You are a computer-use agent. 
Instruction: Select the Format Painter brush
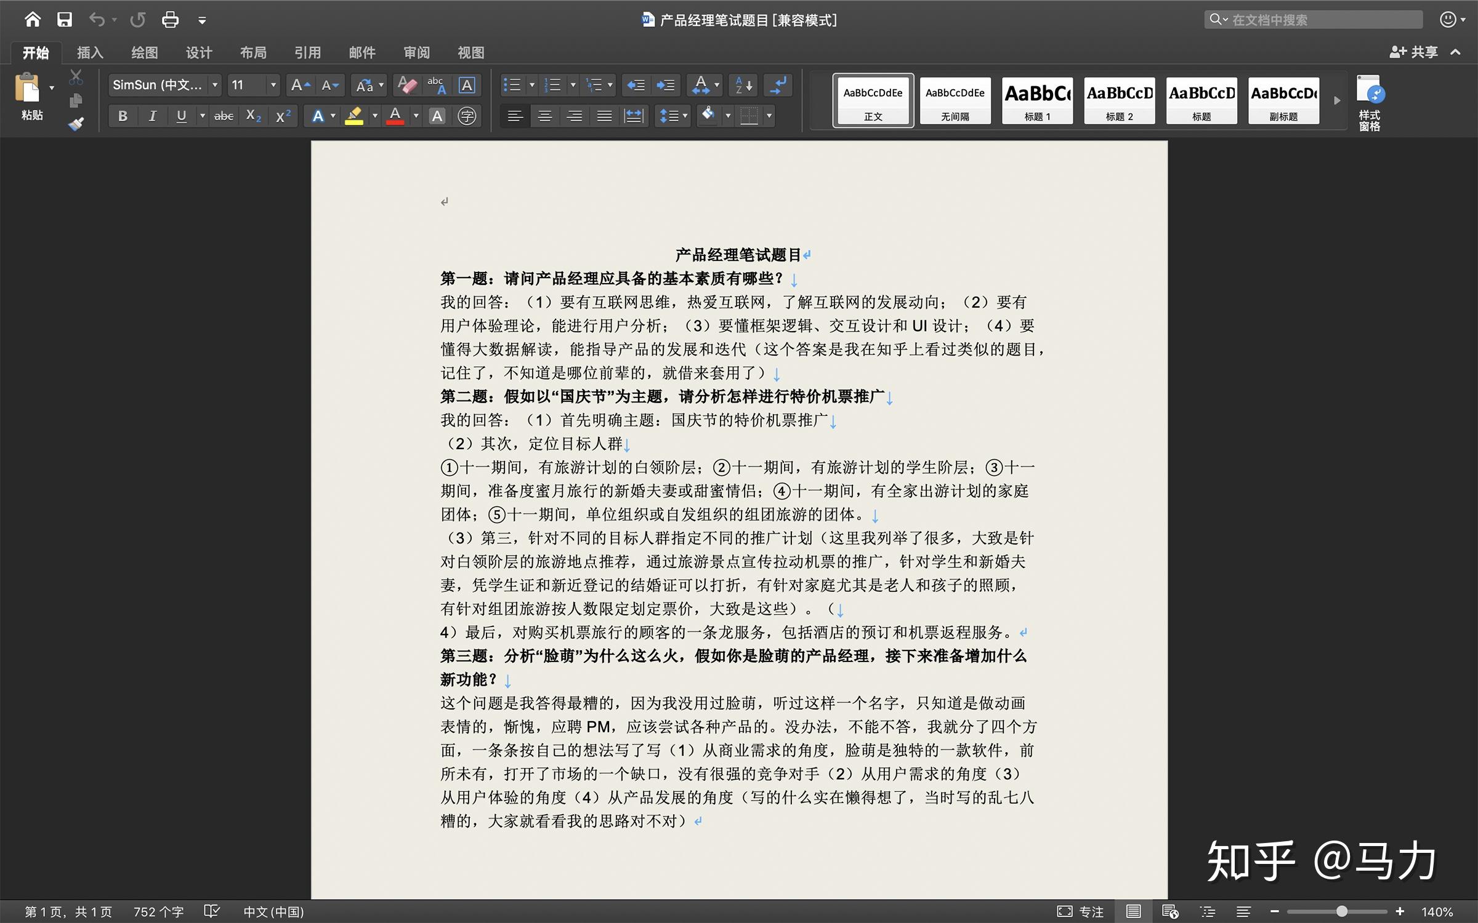(76, 124)
